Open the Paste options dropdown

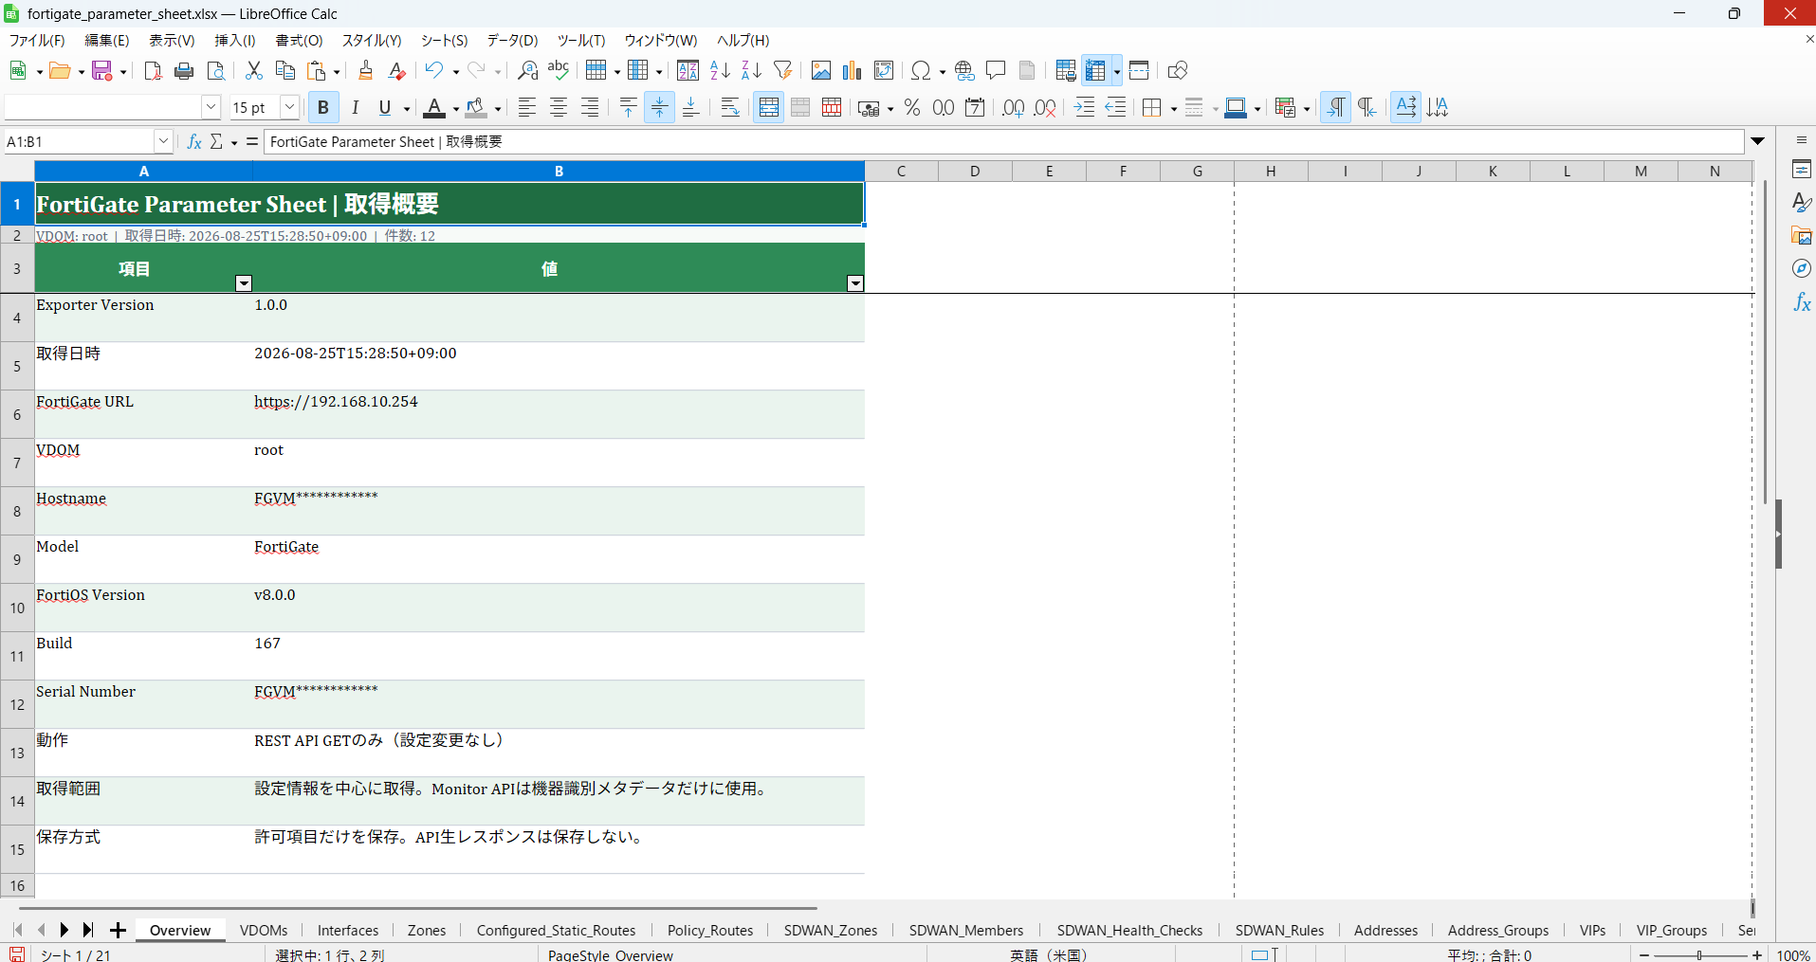pyautogui.click(x=337, y=72)
